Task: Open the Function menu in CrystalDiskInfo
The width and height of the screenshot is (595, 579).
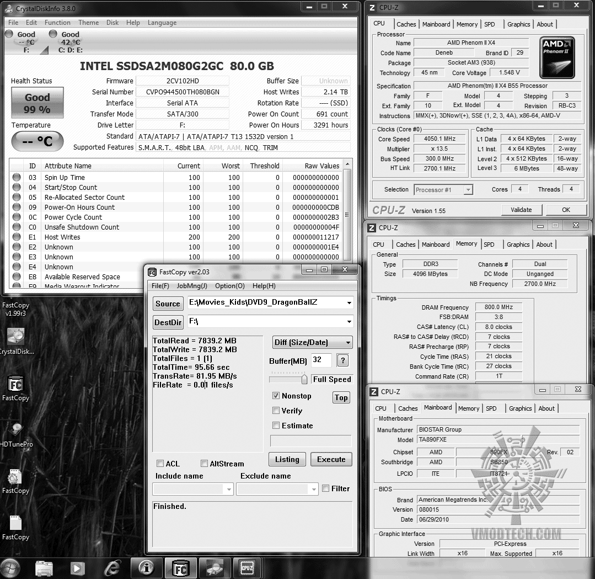Action: [57, 23]
